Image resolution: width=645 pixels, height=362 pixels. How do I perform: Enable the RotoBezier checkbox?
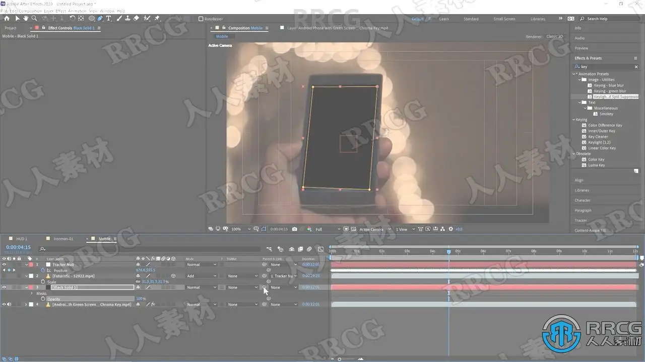coord(201,19)
